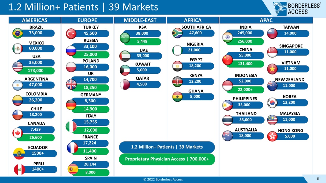Click the Brazil flag icon

(x=18, y=33)
